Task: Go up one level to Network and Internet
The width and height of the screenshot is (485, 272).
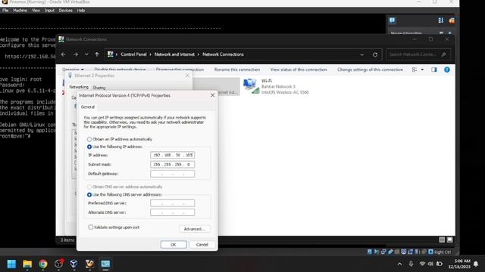Action: 97,54
